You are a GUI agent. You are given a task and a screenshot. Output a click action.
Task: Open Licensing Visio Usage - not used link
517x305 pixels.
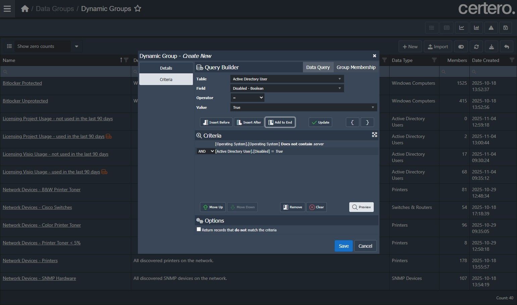(x=55, y=154)
